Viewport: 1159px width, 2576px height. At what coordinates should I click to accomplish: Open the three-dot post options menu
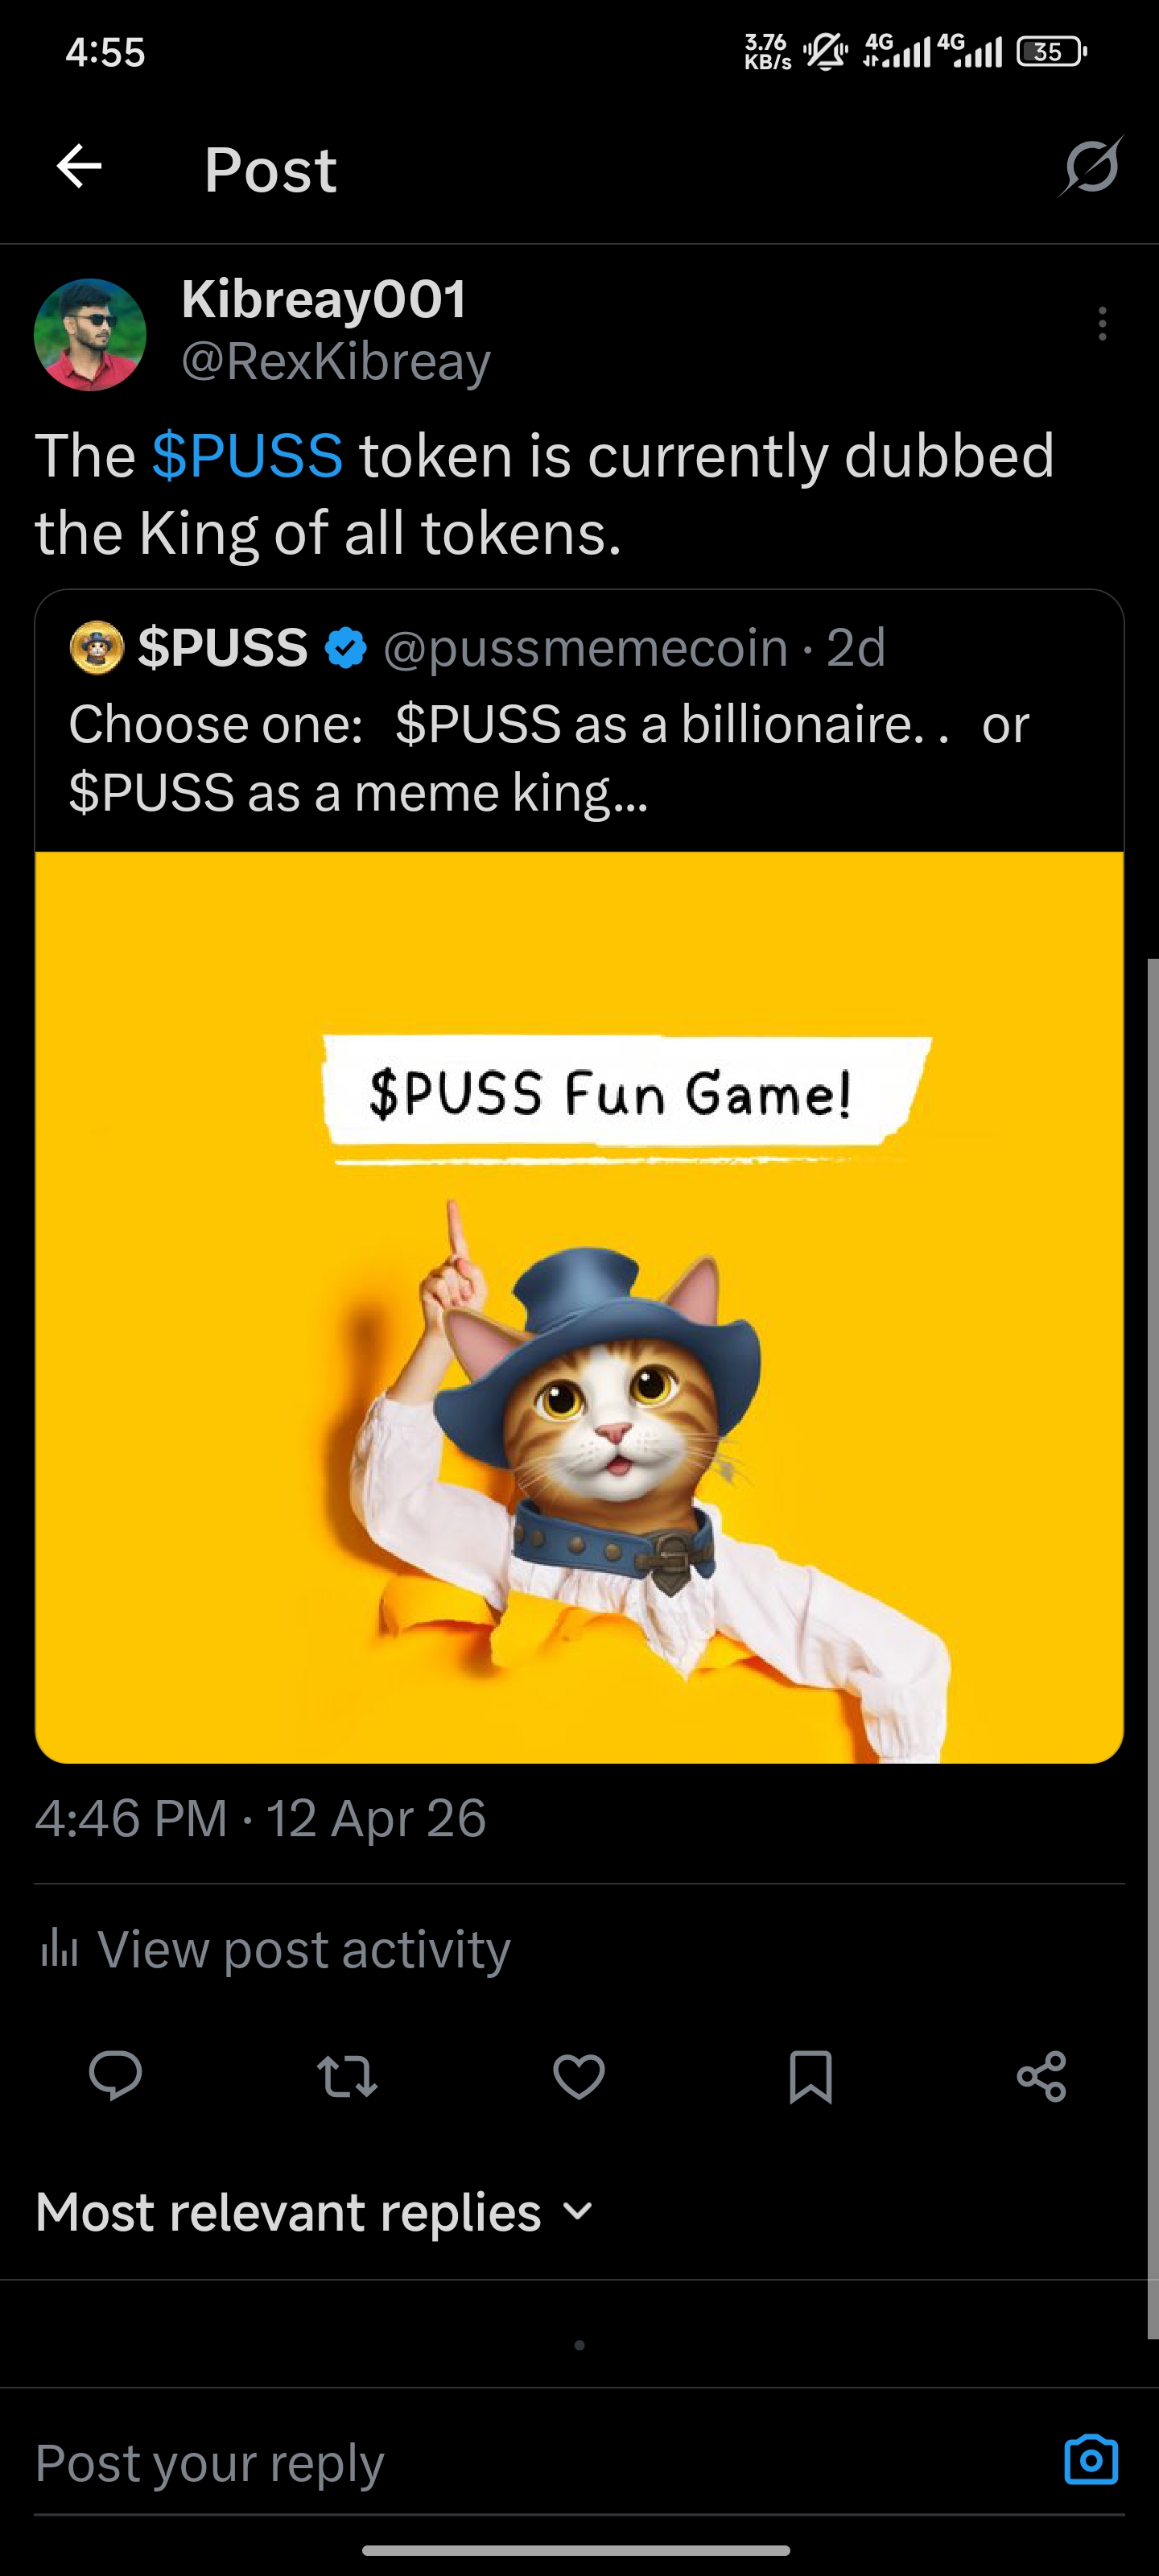(1102, 323)
